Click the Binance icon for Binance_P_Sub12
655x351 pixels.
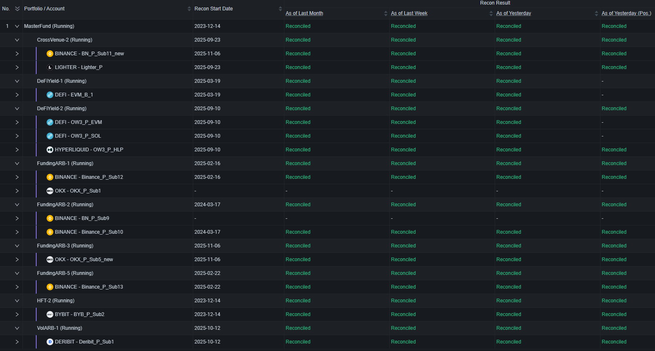pyautogui.click(x=50, y=177)
